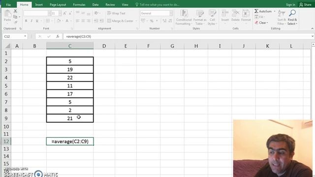The height and width of the screenshot is (177, 315).
Task: Click the Copy icon
Action: [15, 17]
